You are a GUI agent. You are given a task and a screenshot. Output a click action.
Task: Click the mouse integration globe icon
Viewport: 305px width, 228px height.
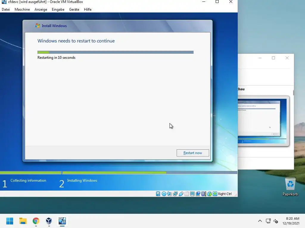209,194
